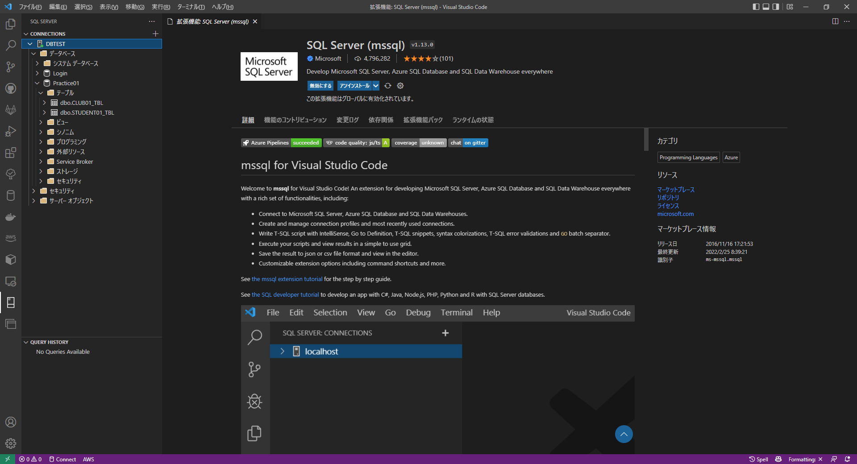The width and height of the screenshot is (857, 464).
Task: Open the GitLab fox icon view
Action: [11, 110]
